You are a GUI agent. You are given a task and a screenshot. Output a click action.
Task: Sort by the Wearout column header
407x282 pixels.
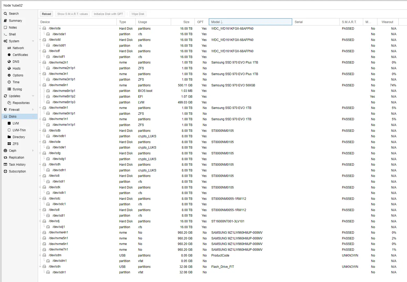point(387,22)
